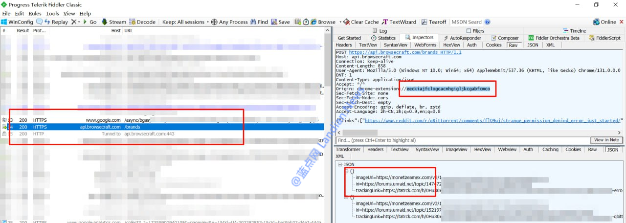The height and width of the screenshot is (223, 626).
Task: Switch to the Log tab
Action: point(379,31)
